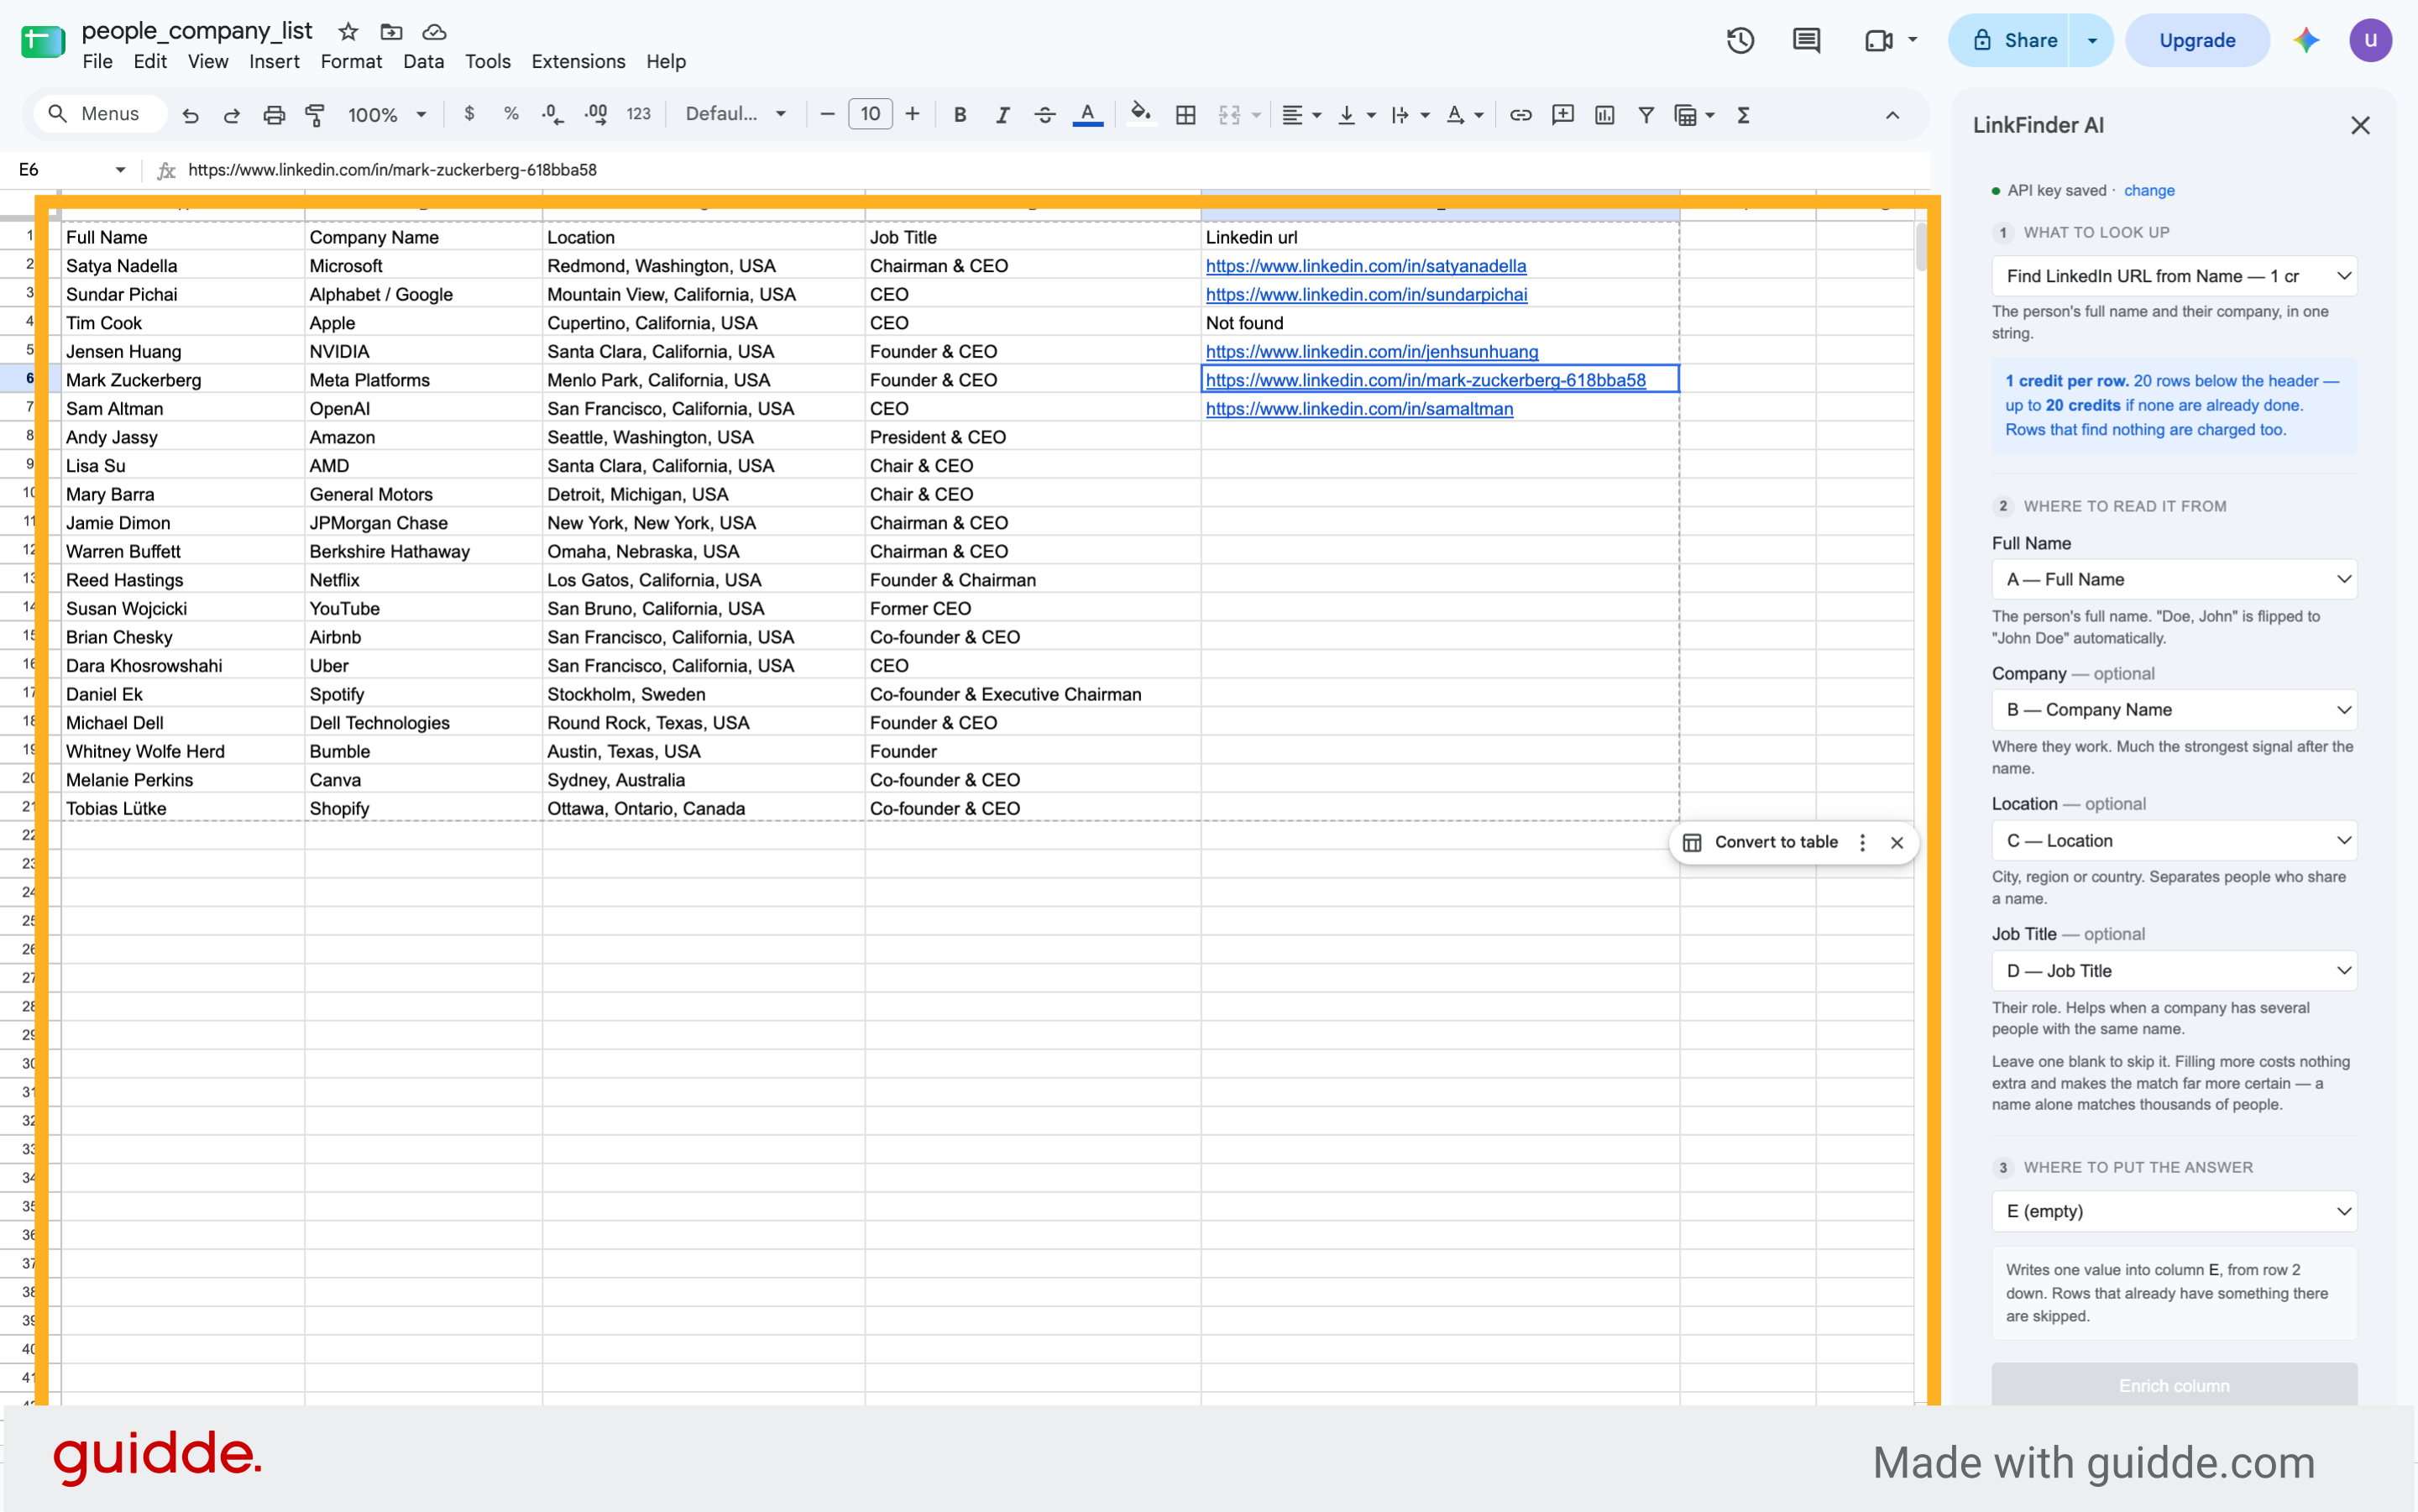The height and width of the screenshot is (1512, 2418).
Task: Change the Job Title column dropdown
Action: click(x=2174, y=971)
